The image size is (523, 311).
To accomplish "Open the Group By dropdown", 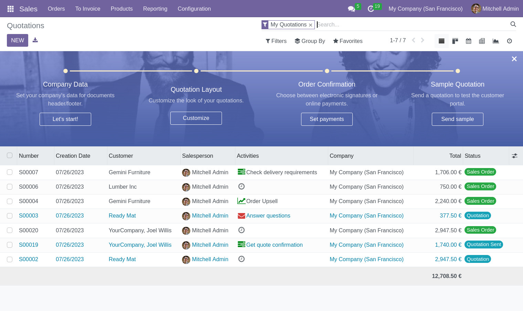I will coord(309,41).
